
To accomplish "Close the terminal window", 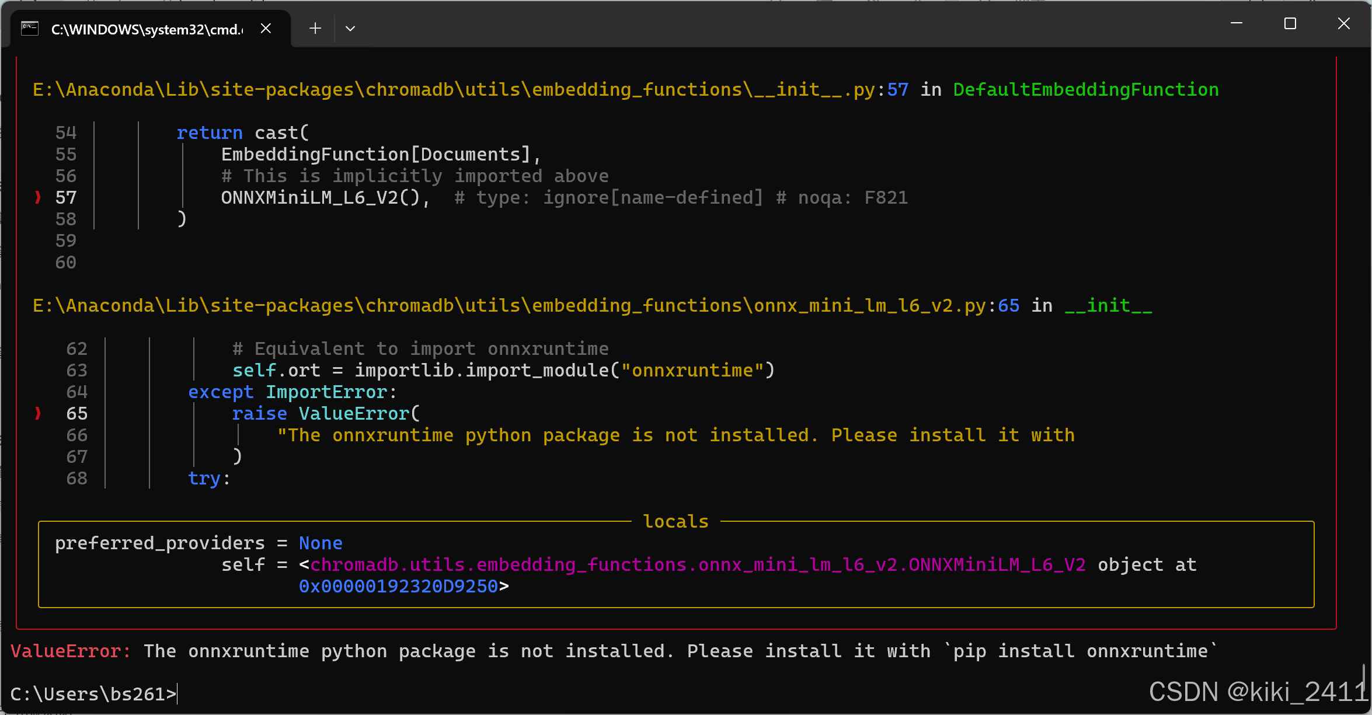I will [x=1343, y=23].
